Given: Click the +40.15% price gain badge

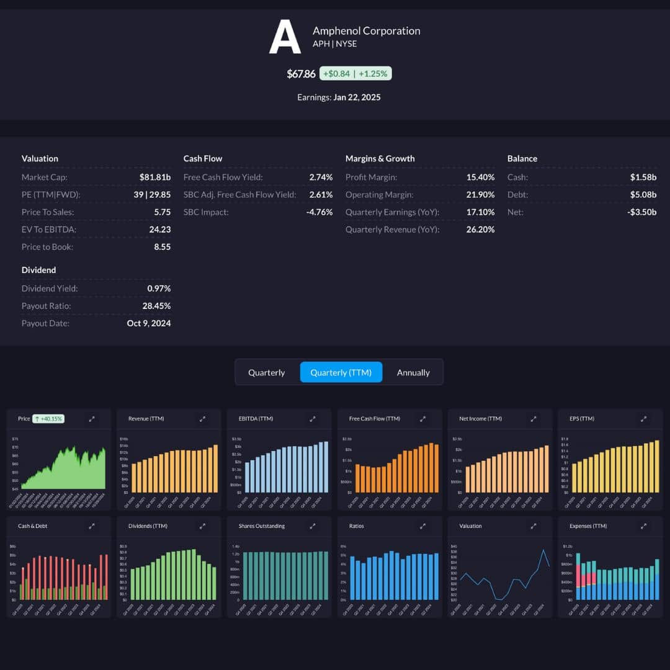Looking at the screenshot, I should click(49, 419).
